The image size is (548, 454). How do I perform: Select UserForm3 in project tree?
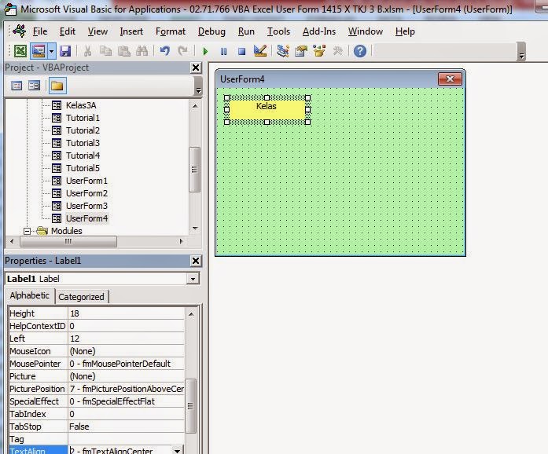[x=86, y=206]
